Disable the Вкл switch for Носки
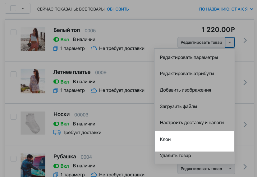Screen dimensions: 257x177 (x=56, y=124)
